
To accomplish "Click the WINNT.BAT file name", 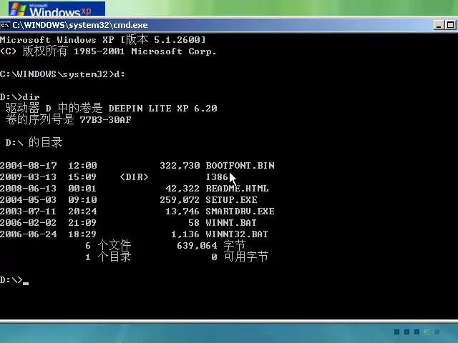I will point(231,222).
